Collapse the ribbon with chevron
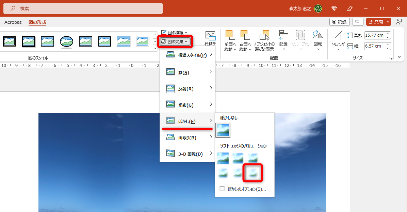 [399, 57]
